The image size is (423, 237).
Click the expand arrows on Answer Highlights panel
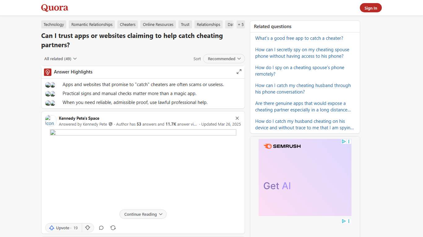coord(239,71)
